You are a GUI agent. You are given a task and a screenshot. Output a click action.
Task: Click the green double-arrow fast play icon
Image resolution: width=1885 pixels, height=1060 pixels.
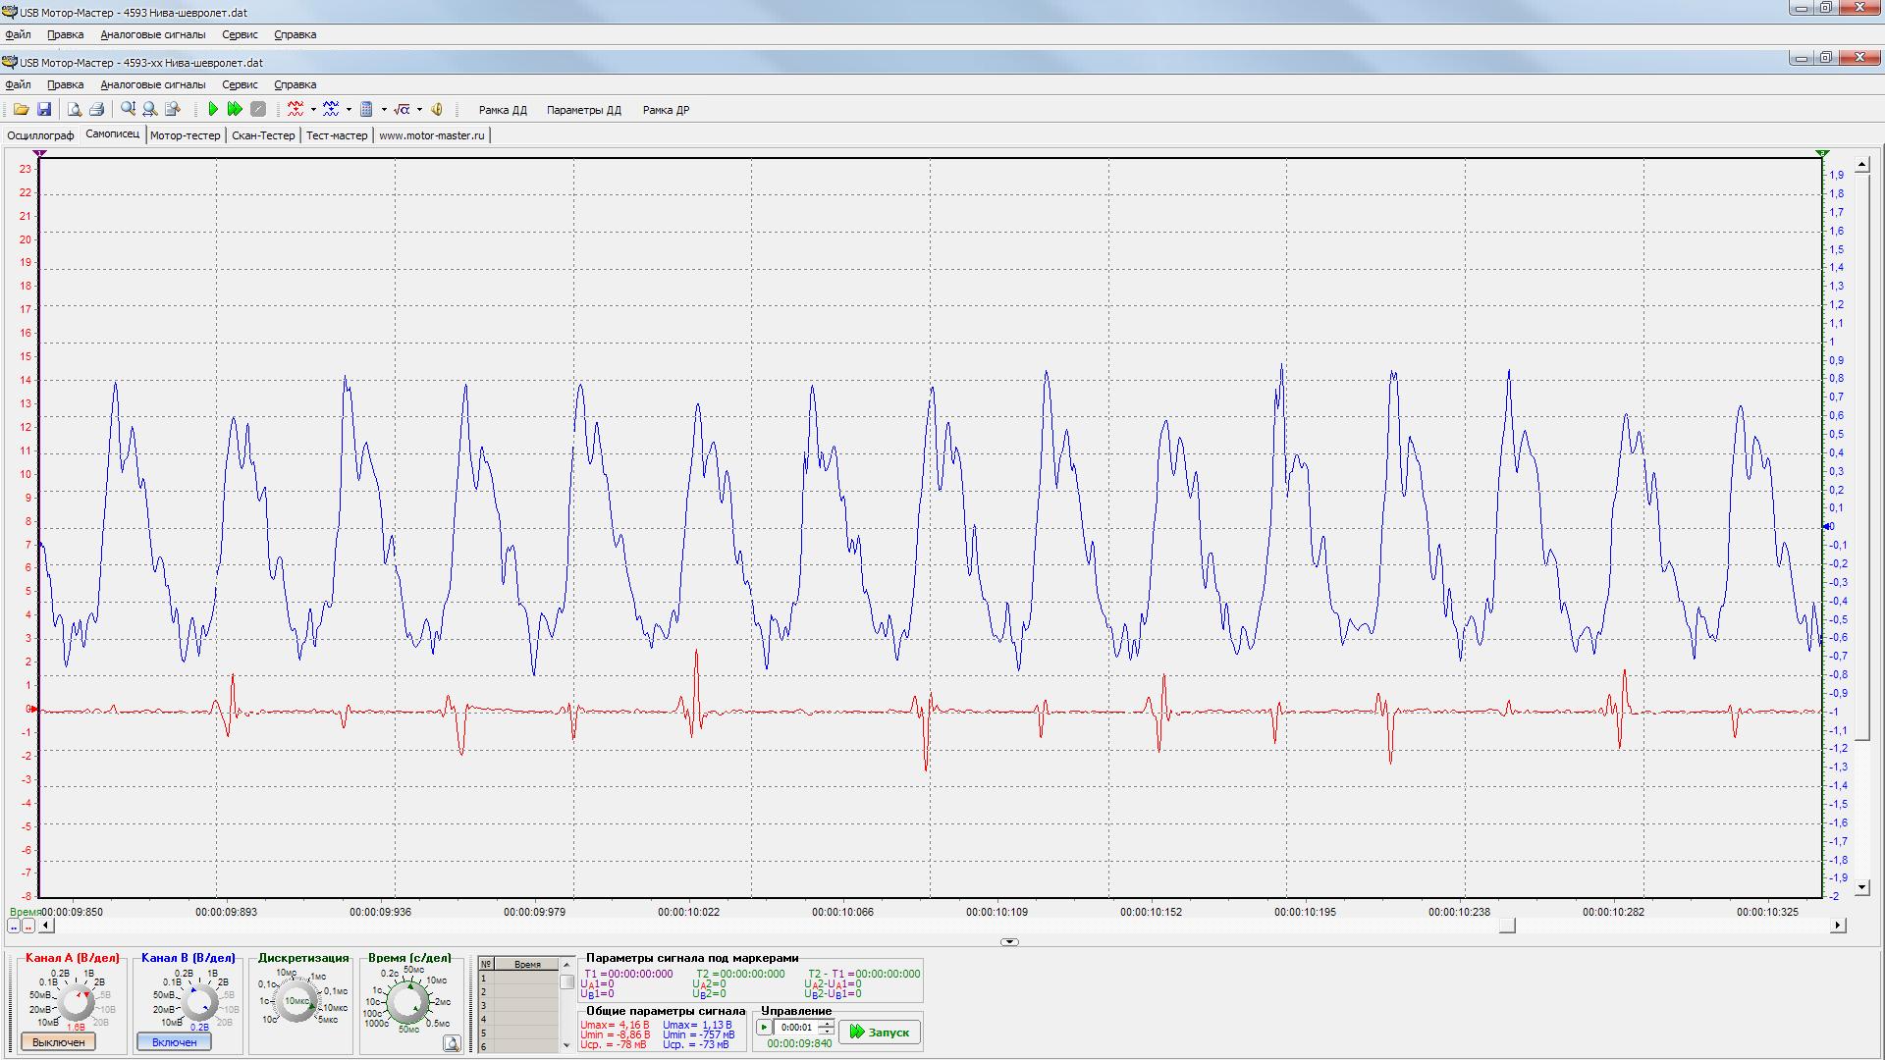point(235,109)
